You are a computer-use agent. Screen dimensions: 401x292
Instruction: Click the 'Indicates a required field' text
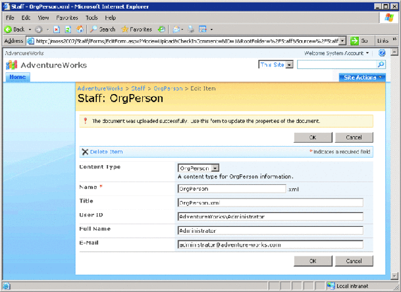[342, 152]
